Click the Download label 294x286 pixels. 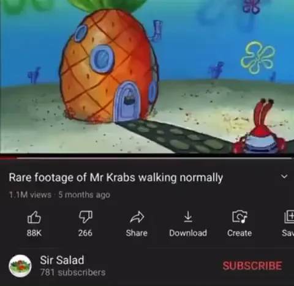[188, 233]
